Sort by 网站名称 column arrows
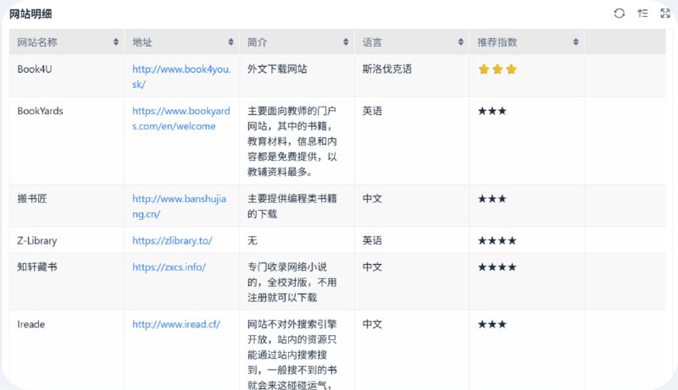This screenshot has height=390, width=678. (x=116, y=41)
